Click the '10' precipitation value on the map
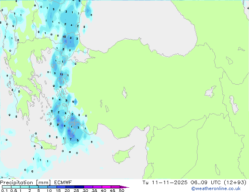 pos(64,37)
